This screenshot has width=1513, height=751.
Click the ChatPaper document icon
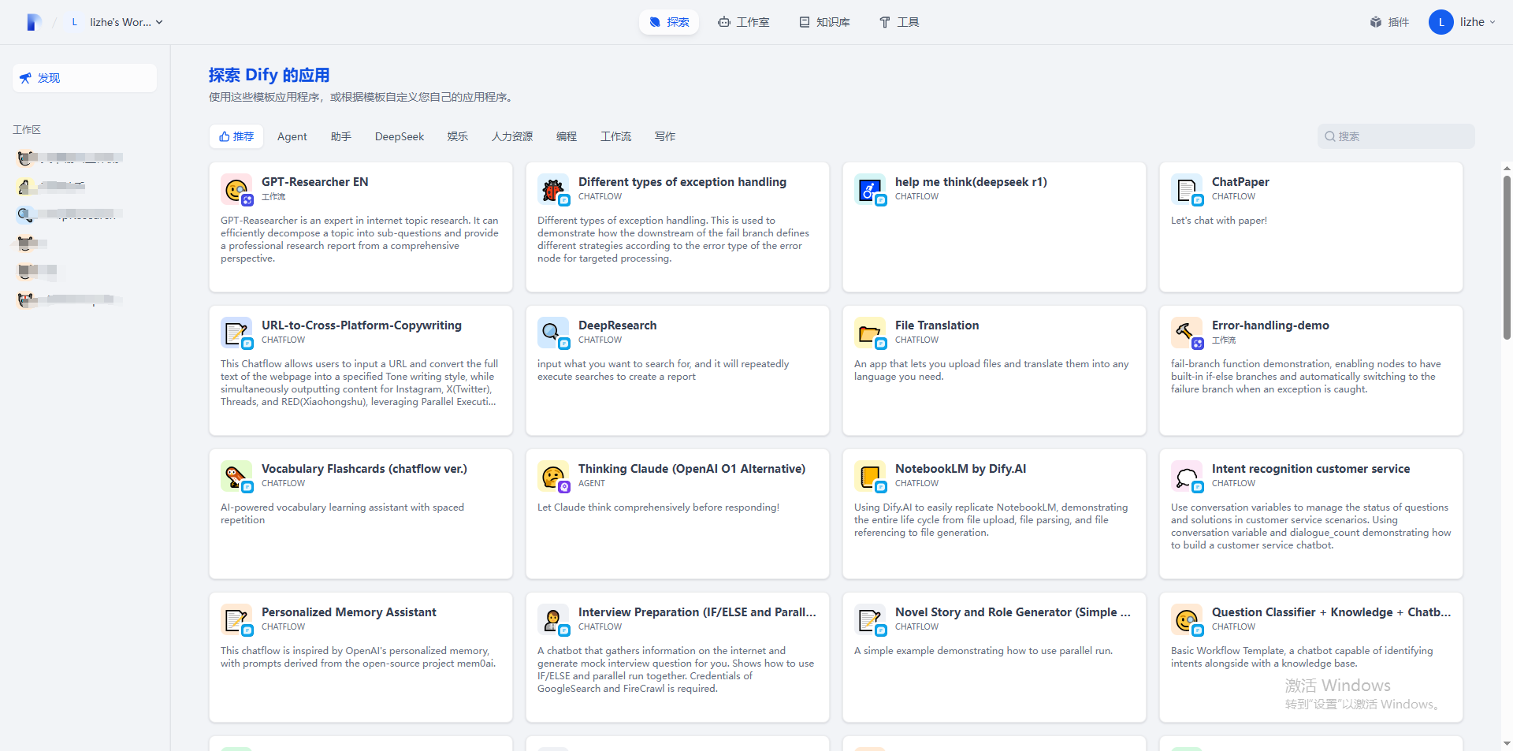[x=1187, y=189]
